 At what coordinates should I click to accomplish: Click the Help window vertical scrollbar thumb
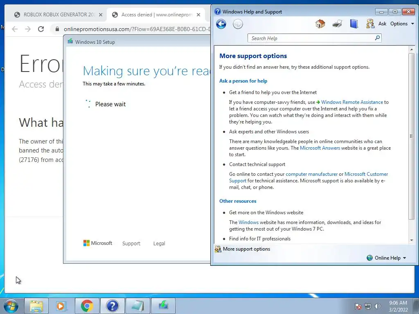(412, 136)
